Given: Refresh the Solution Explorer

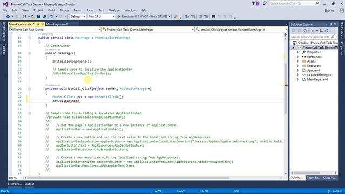Looking at the screenshot, I should tap(327, 31).
